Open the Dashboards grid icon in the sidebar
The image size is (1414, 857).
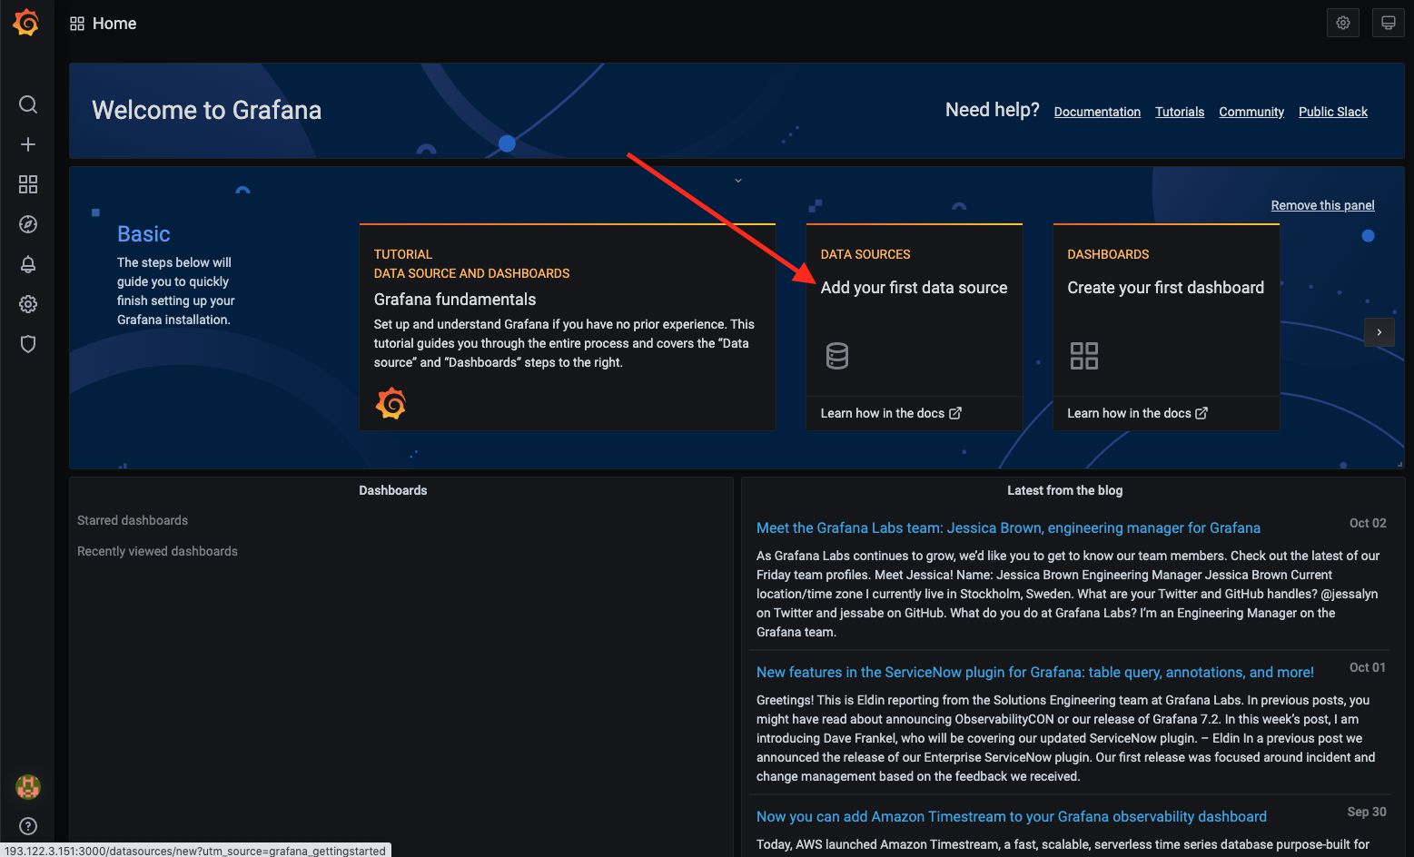[x=28, y=184]
